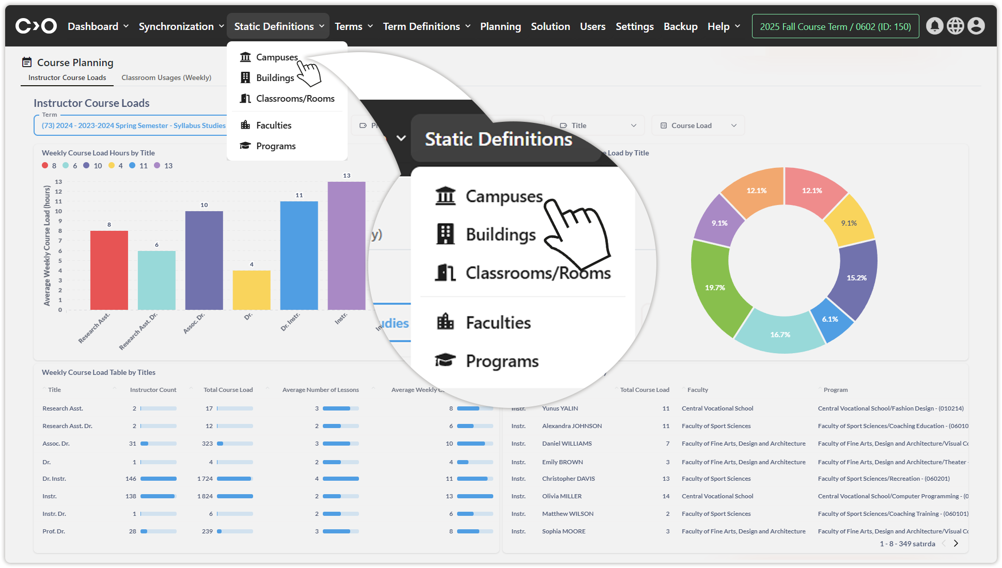Switch to the Classroom Usages (Weekly) tab

click(166, 77)
